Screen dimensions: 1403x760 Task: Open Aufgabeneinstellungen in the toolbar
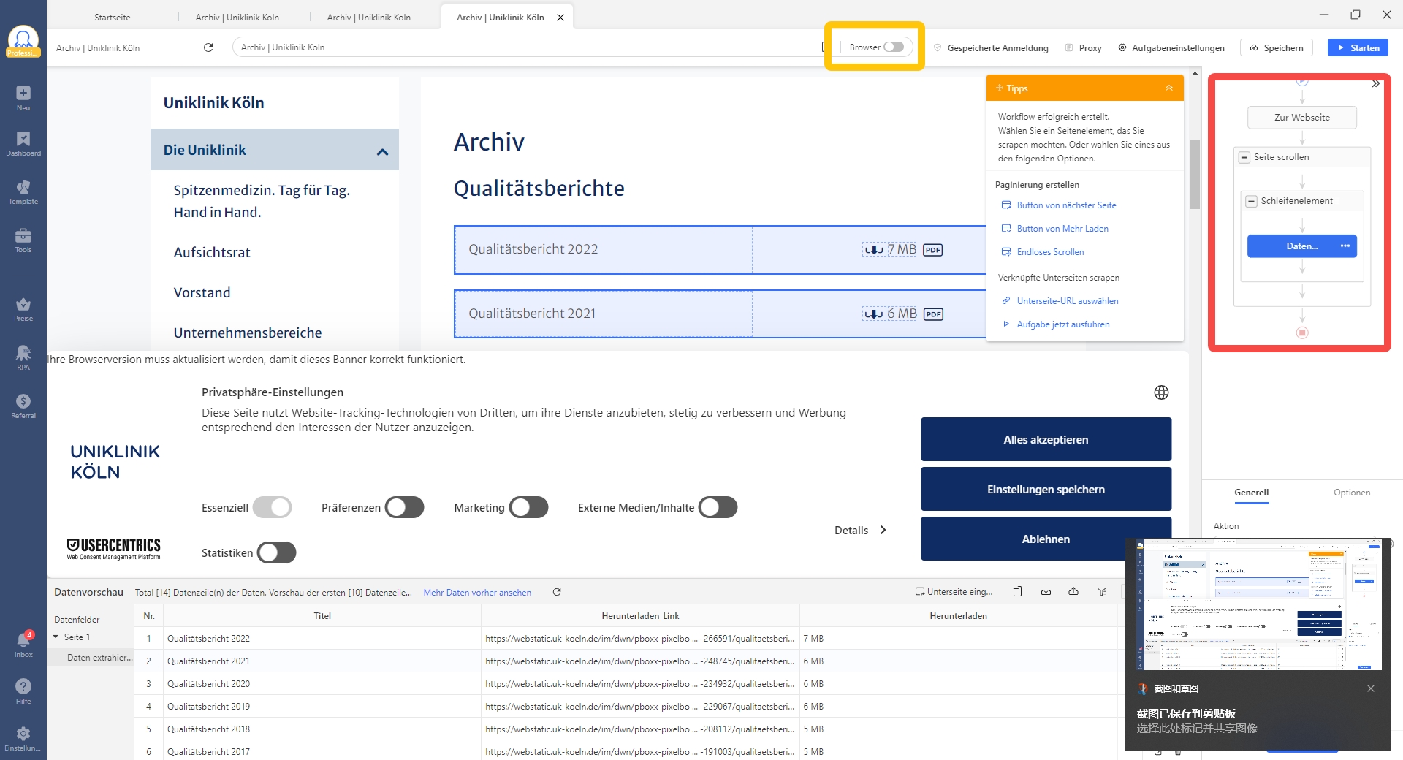[x=1171, y=47]
